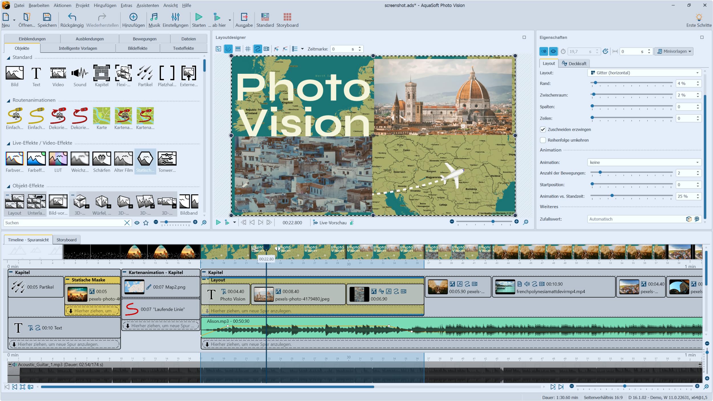Click the favorites star icon beside search
Screen dimensions: 713x401
click(146, 223)
